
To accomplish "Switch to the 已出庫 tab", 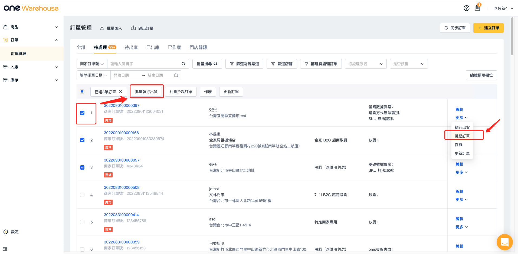I will click(153, 47).
